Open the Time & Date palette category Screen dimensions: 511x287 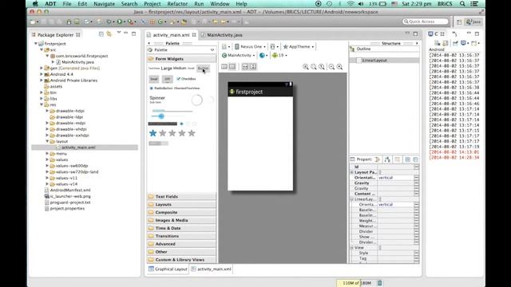(181, 228)
